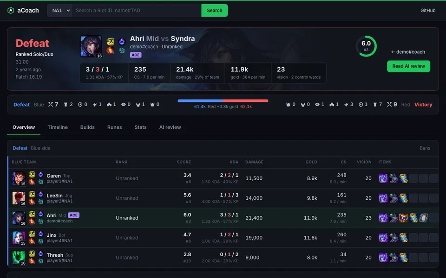This screenshot has width=446, height=278.
Task: Focus the Riot ID search field
Action: tap(136, 11)
